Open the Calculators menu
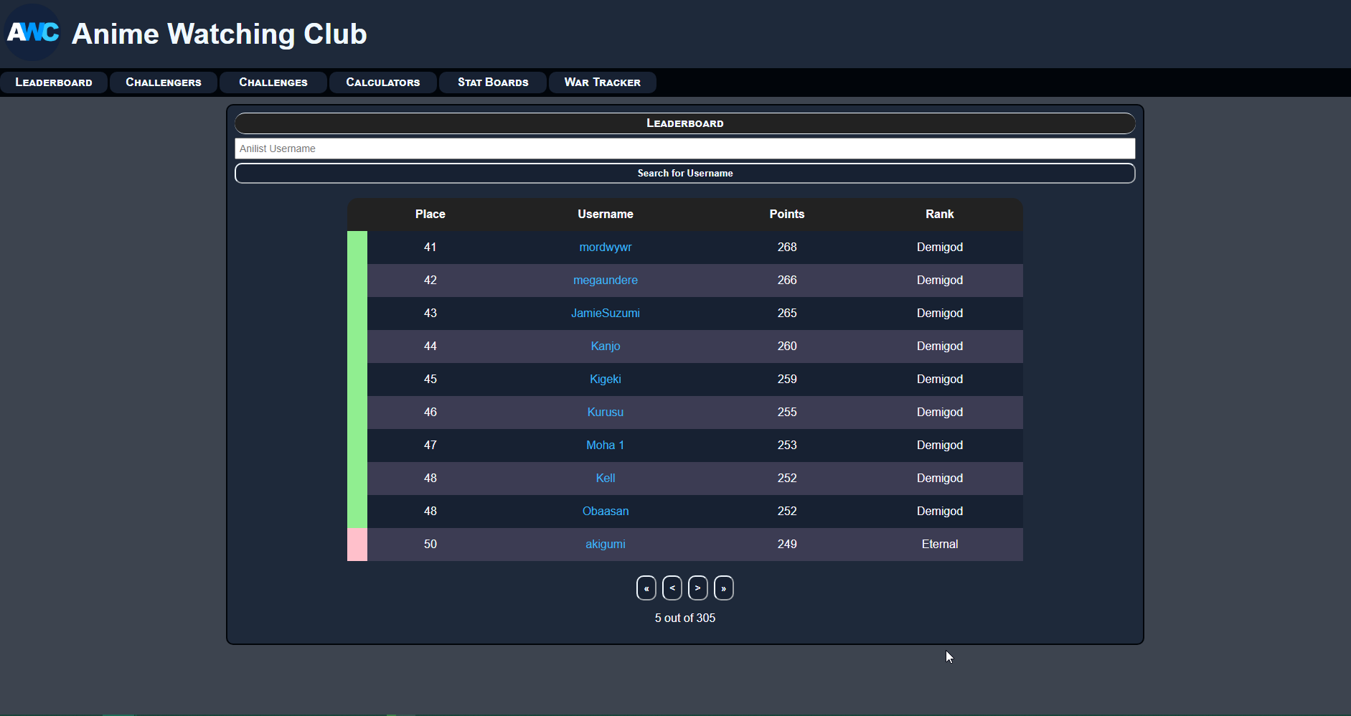The height and width of the screenshot is (716, 1351). coord(383,83)
